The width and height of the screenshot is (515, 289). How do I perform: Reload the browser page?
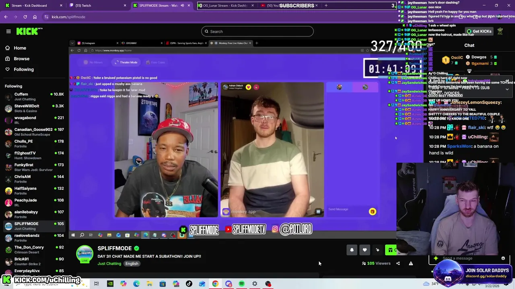point(25,17)
